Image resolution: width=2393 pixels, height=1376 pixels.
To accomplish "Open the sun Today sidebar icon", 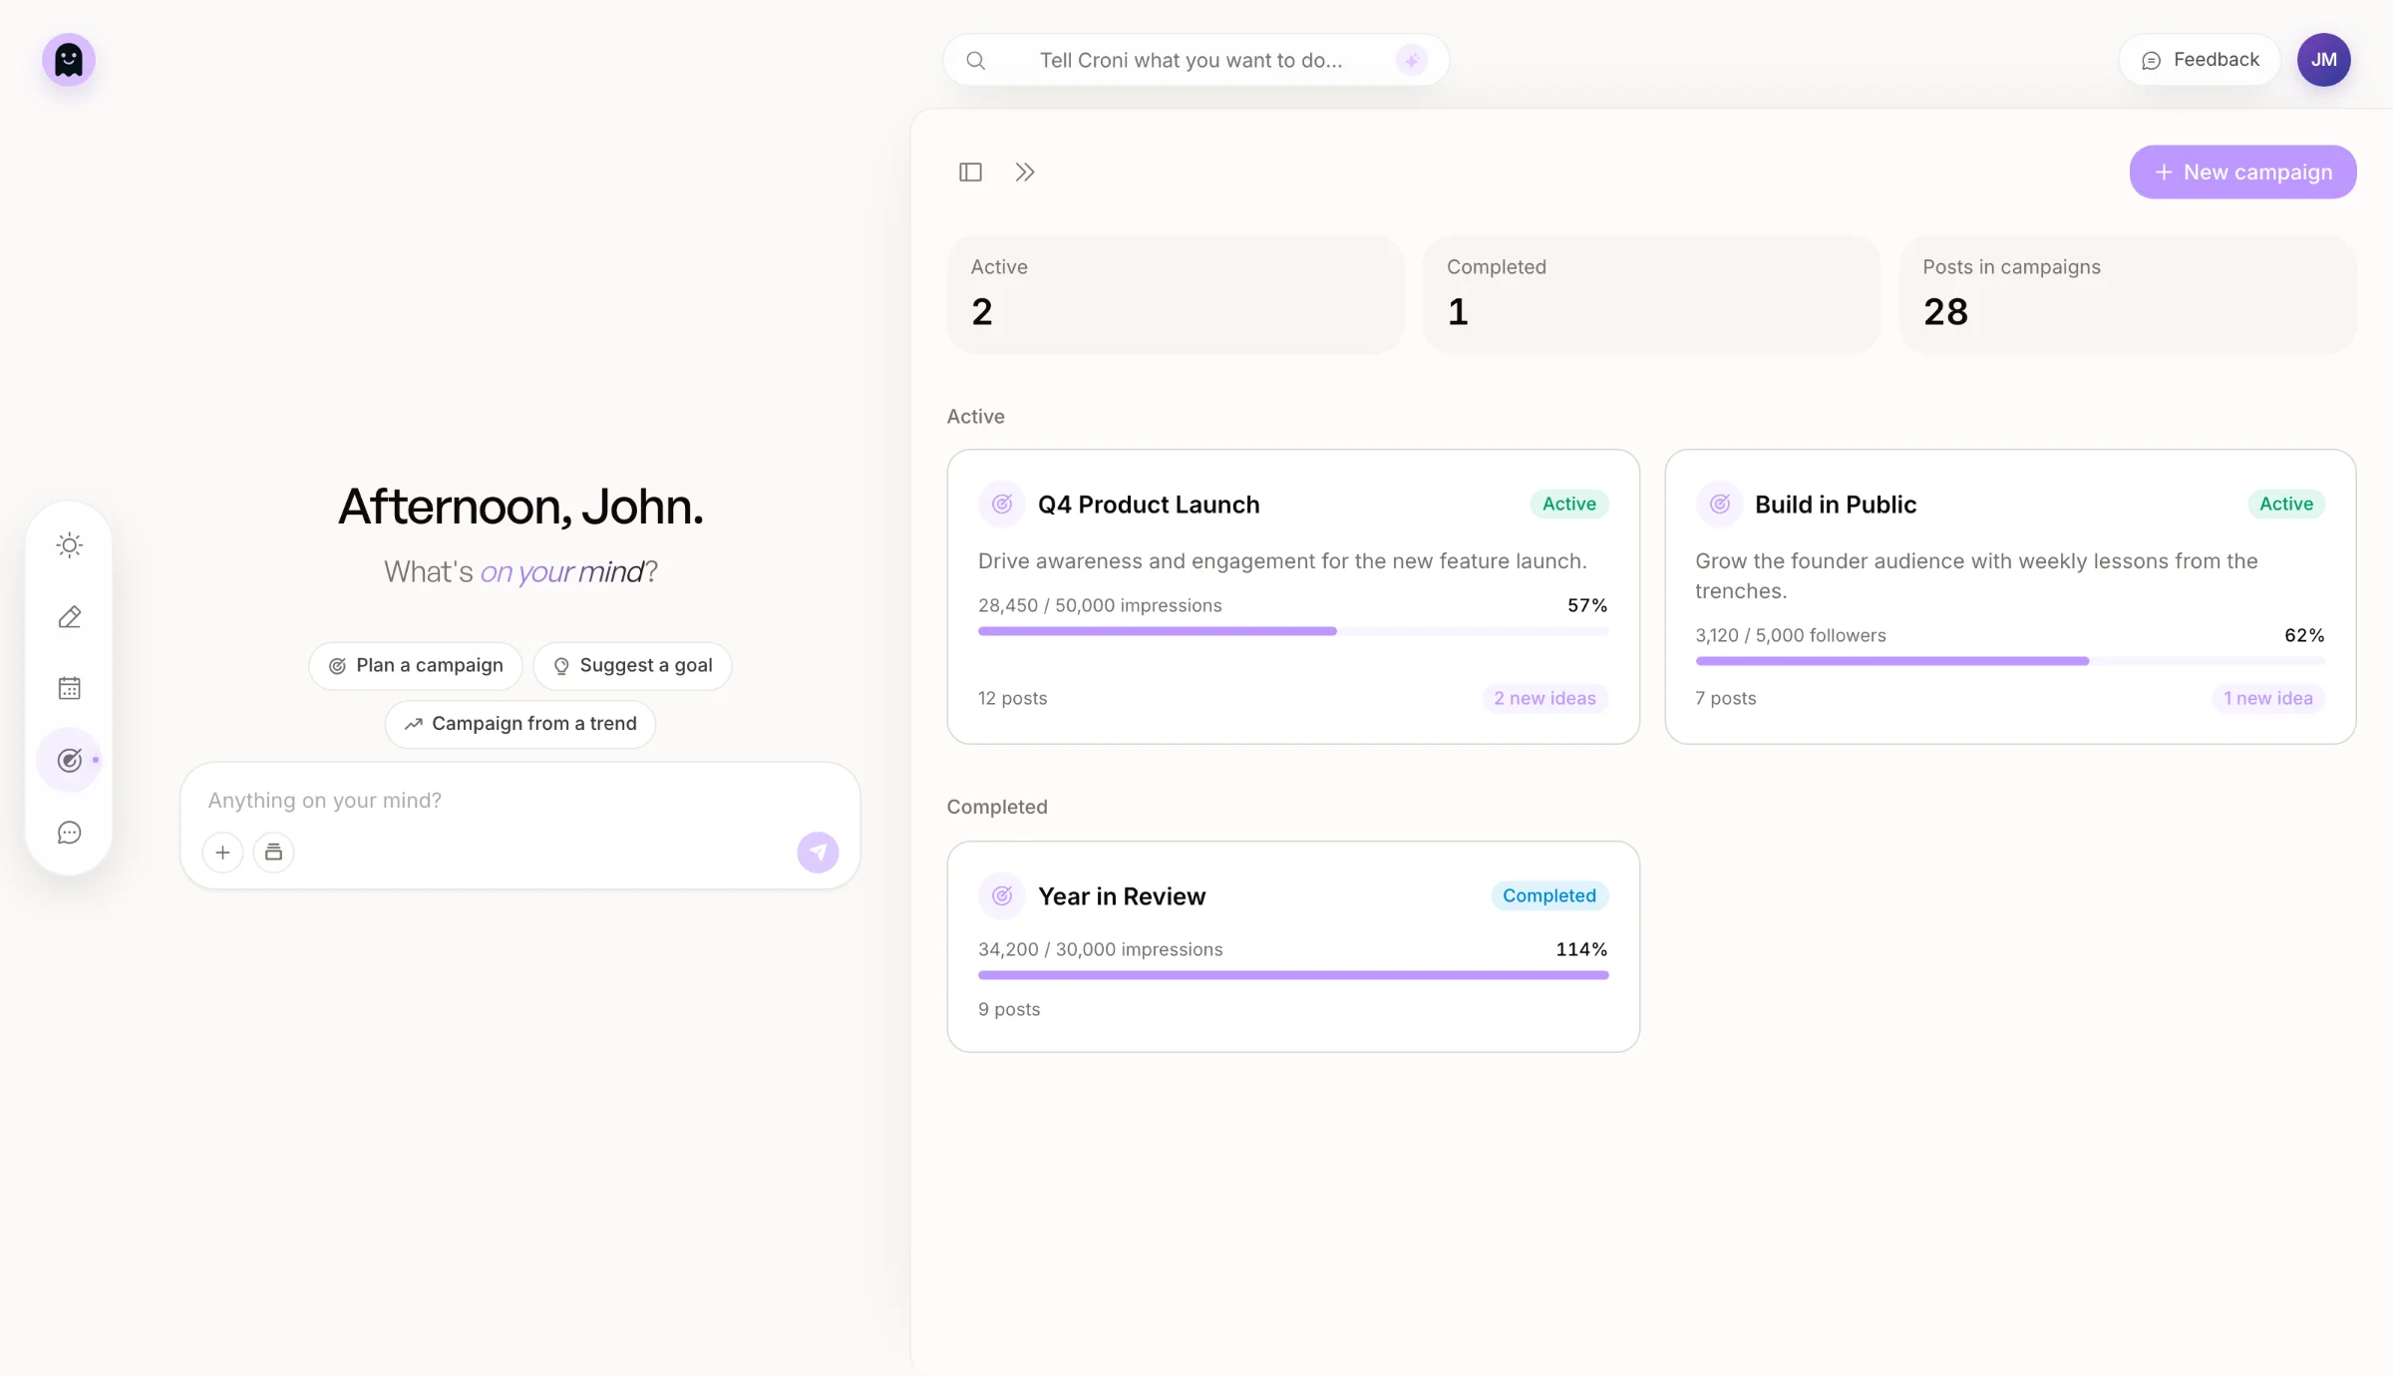I will 69,545.
